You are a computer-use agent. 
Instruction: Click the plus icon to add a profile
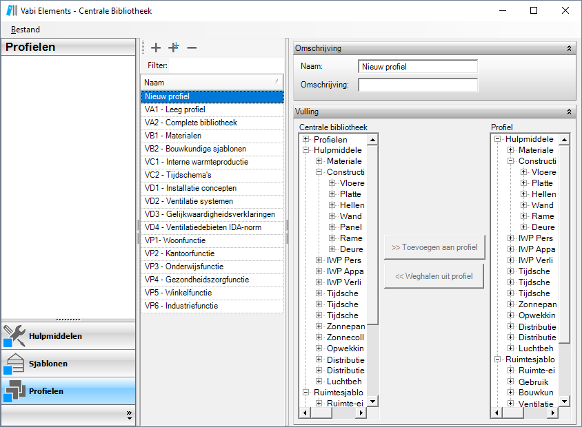pyautogui.click(x=156, y=48)
